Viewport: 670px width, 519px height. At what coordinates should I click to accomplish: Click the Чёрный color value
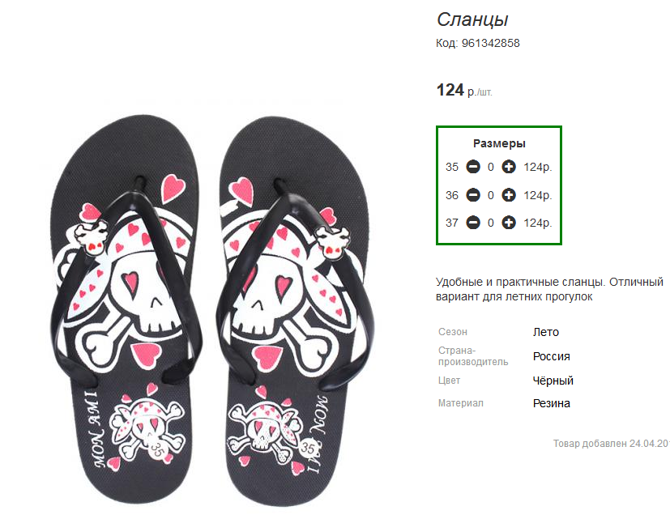553,381
